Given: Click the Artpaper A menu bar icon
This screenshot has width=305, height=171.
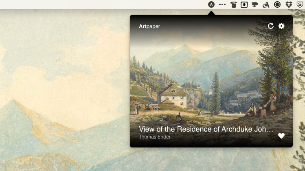Looking at the screenshot, I should 211,4.
